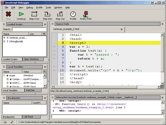Sort Local Variables by Value column
Screen dimensions: 166x125
(x=32, y=72)
